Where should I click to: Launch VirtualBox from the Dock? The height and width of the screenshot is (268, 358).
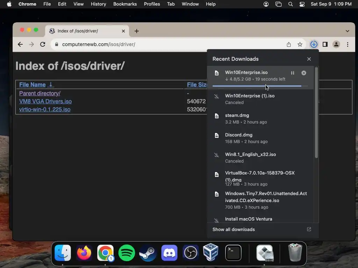click(211, 252)
